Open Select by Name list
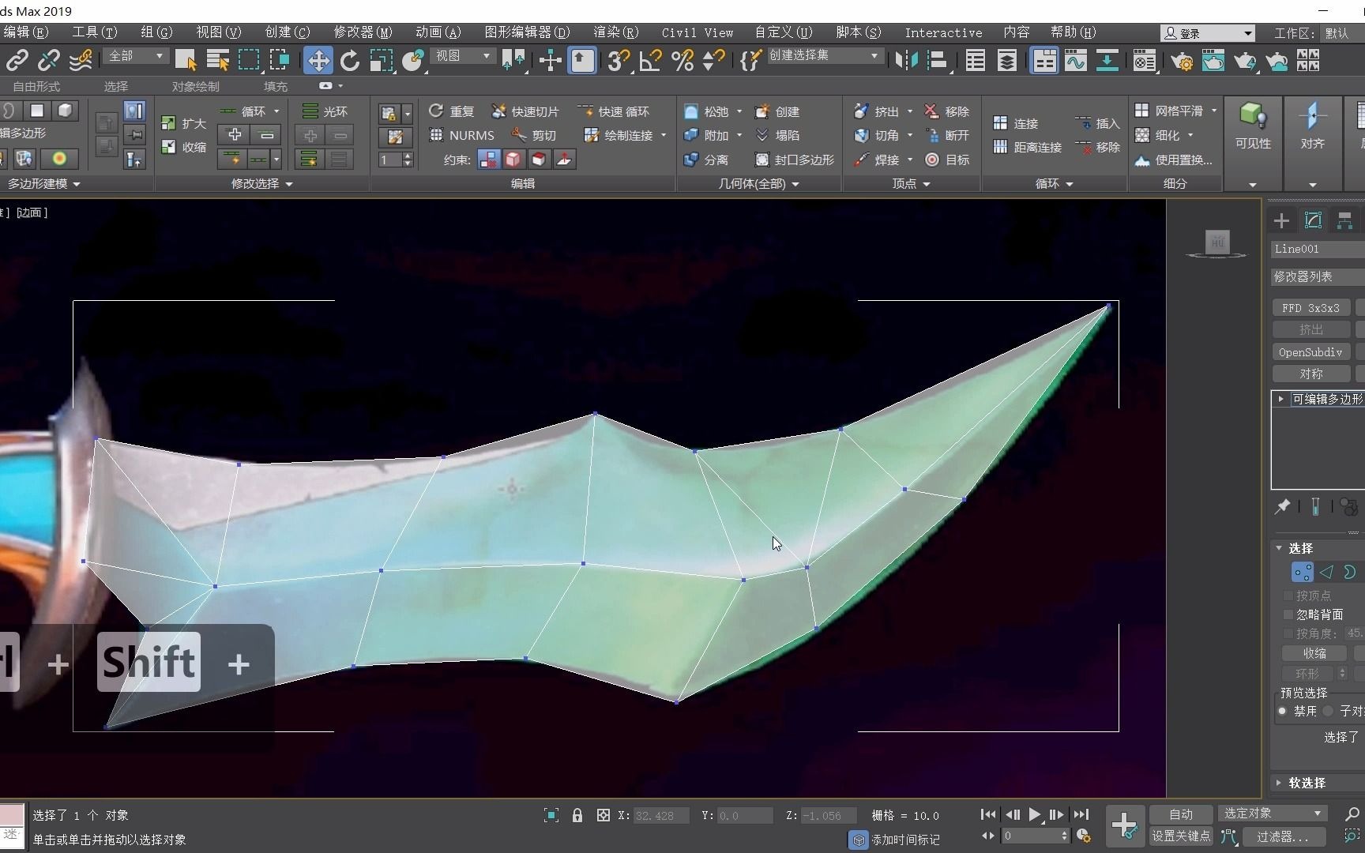This screenshot has height=853, width=1365. [x=217, y=61]
